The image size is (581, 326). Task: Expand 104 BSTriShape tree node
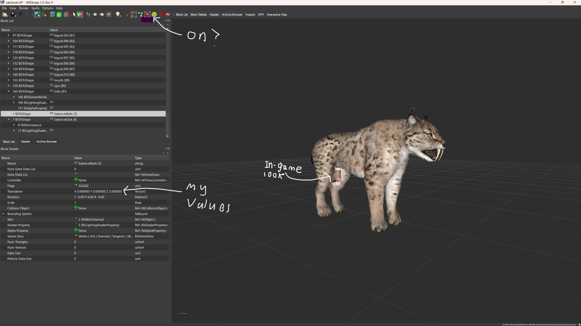pyautogui.click(x=9, y=41)
